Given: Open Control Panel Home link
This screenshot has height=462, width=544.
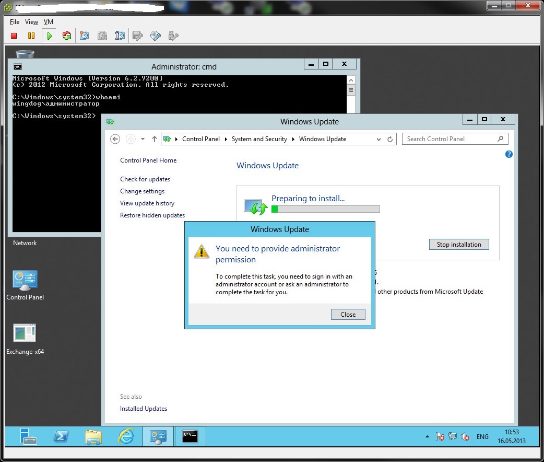Looking at the screenshot, I should [x=148, y=160].
